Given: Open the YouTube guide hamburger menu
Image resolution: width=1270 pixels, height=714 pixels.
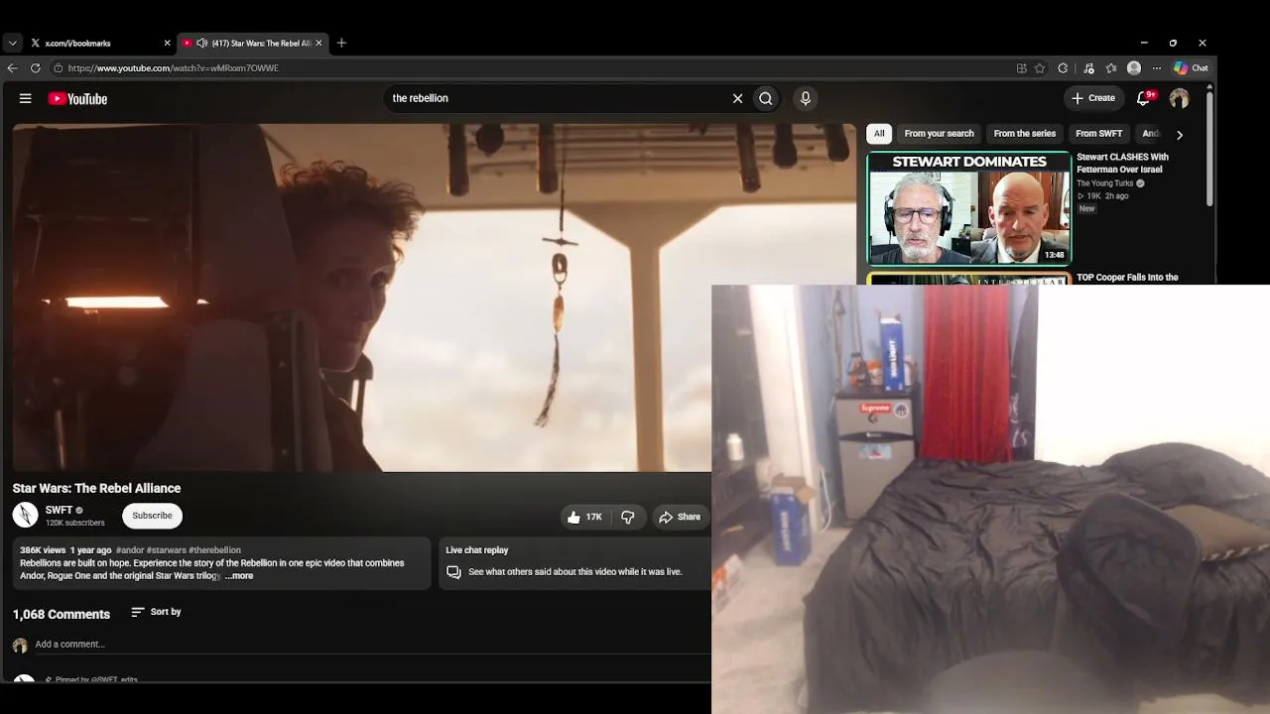Looking at the screenshot, I should tap(25, 98).
